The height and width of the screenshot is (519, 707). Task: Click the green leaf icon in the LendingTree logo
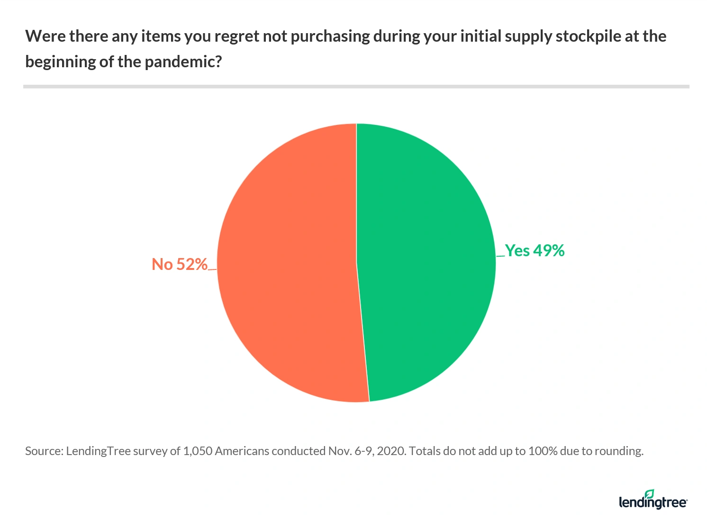[x=649, y=494]
